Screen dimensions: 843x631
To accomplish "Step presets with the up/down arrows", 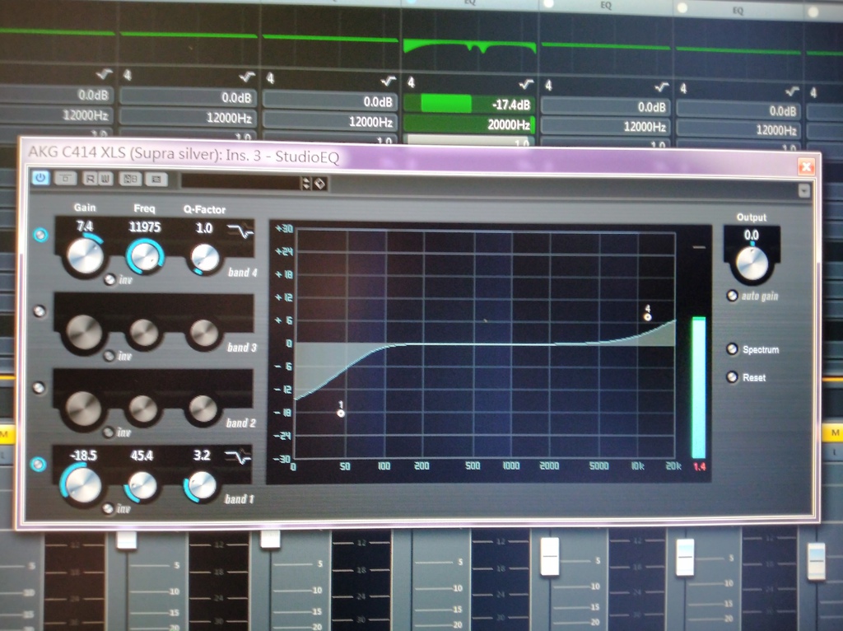I will click(306, 183).
